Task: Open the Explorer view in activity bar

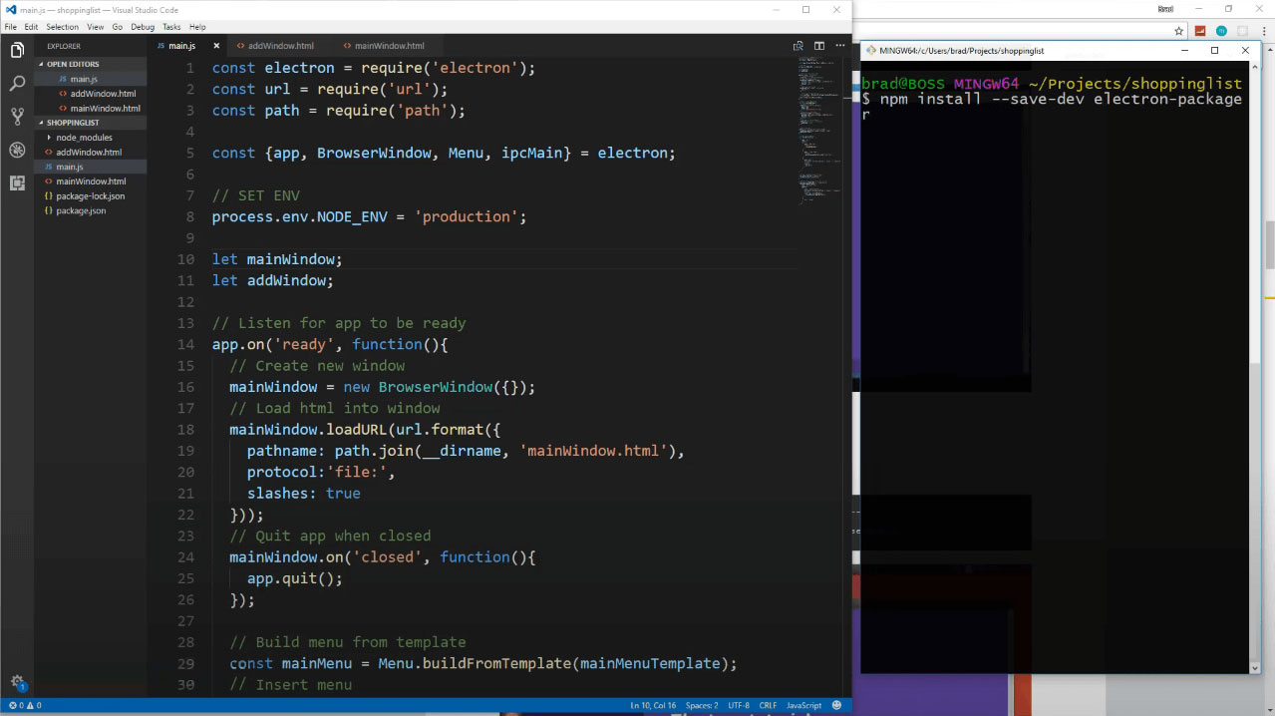Action: tap(17, 50)
